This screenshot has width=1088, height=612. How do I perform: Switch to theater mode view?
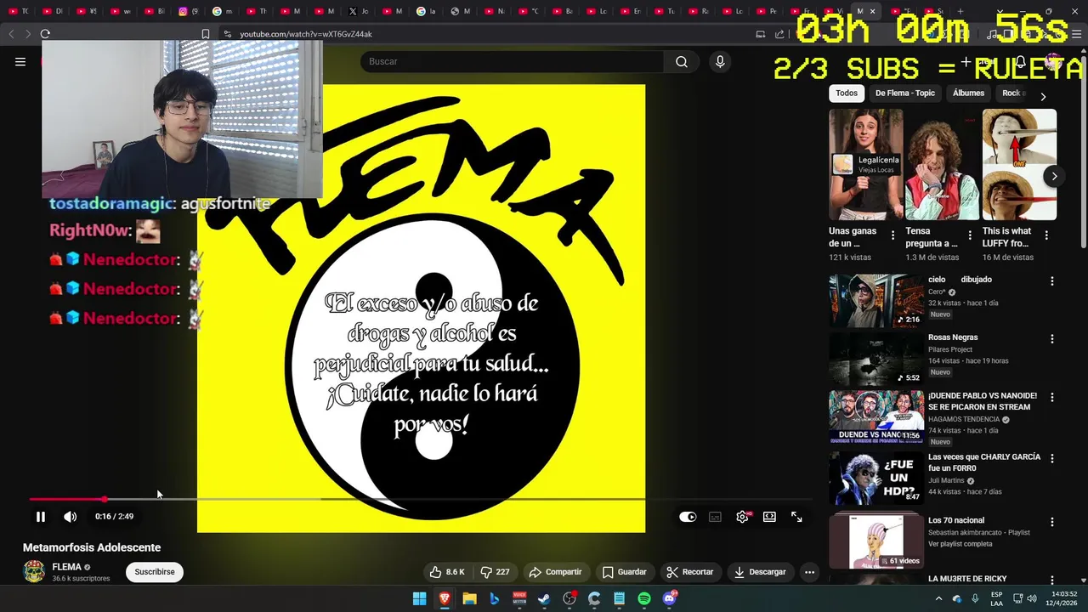click(769, 516)
